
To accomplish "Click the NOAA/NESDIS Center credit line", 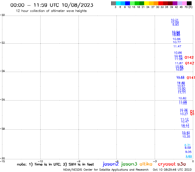I will click(106, 170).
